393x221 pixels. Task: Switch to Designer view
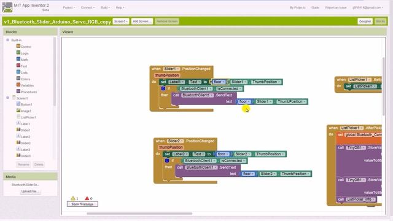pyautogui.click(x=365, y=21)
